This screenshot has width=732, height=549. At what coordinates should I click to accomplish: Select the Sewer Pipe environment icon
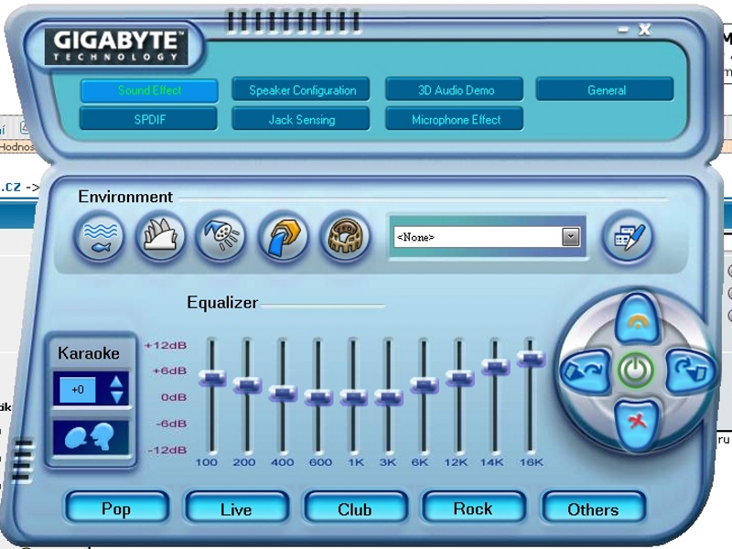283,237
